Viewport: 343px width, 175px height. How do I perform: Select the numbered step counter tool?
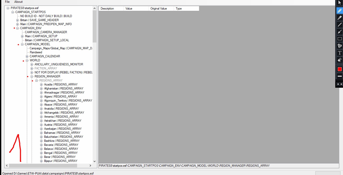(x=339, y=46)
